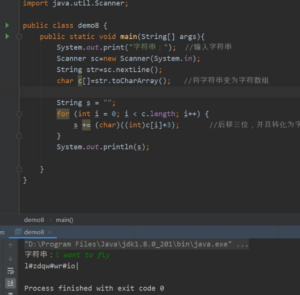Click the for loop closing fold marker
Screen dimensions: 300x295
point(19,136)
